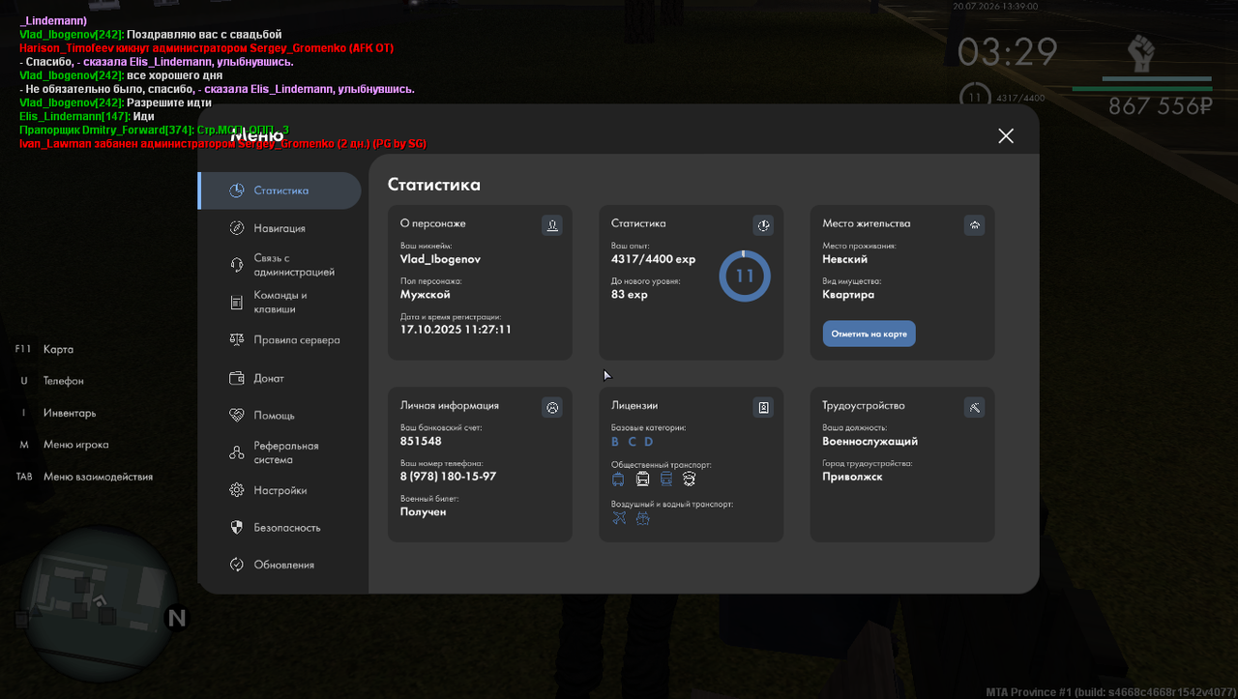1238x699 pixels.
Task: Click the Статистика card chart icon
Action: coord(763,225)
